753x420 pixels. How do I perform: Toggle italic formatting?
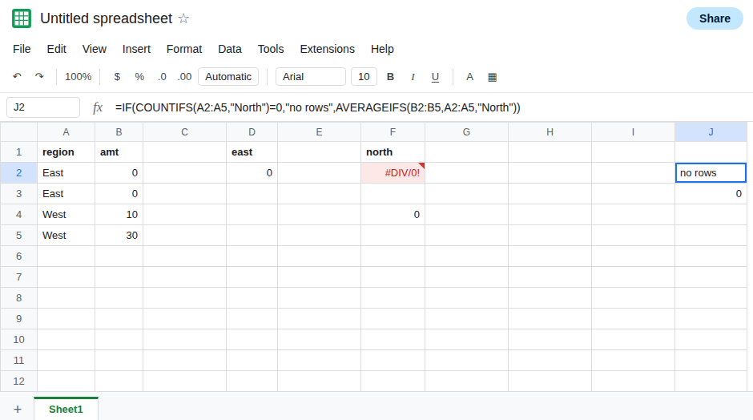(413, 76)
